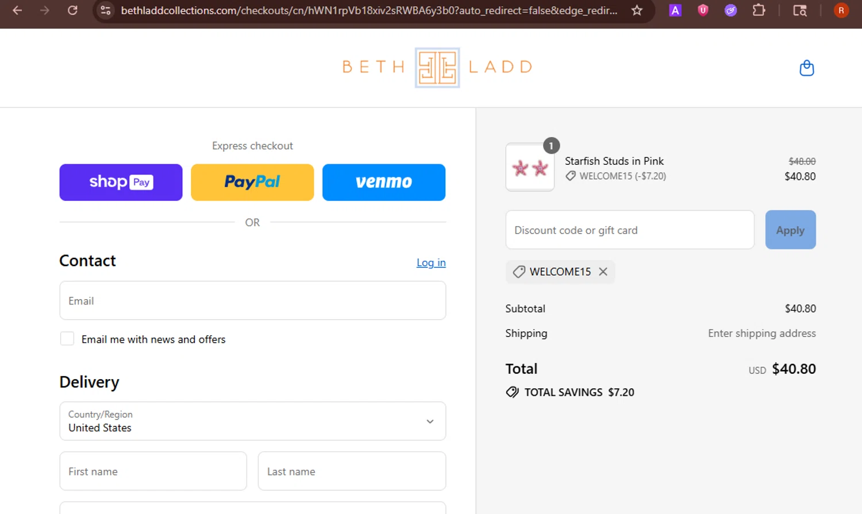This screenshot has width=862, height=514.
Task: Check out with PayPal
Action: [252, 182]
